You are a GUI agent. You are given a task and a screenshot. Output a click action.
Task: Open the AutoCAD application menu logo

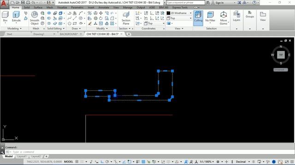click(4, 4)
